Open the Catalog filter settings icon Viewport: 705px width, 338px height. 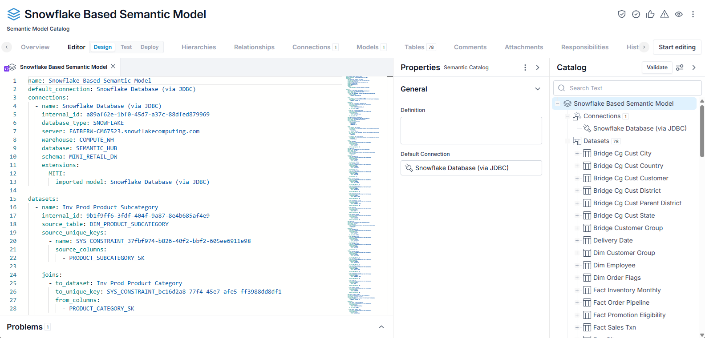pos(680,68)
